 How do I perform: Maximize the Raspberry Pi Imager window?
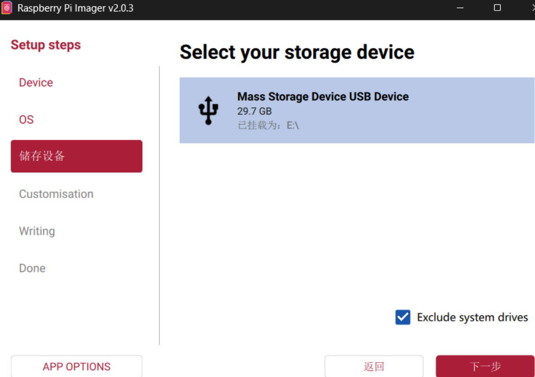tap(497, 7)
